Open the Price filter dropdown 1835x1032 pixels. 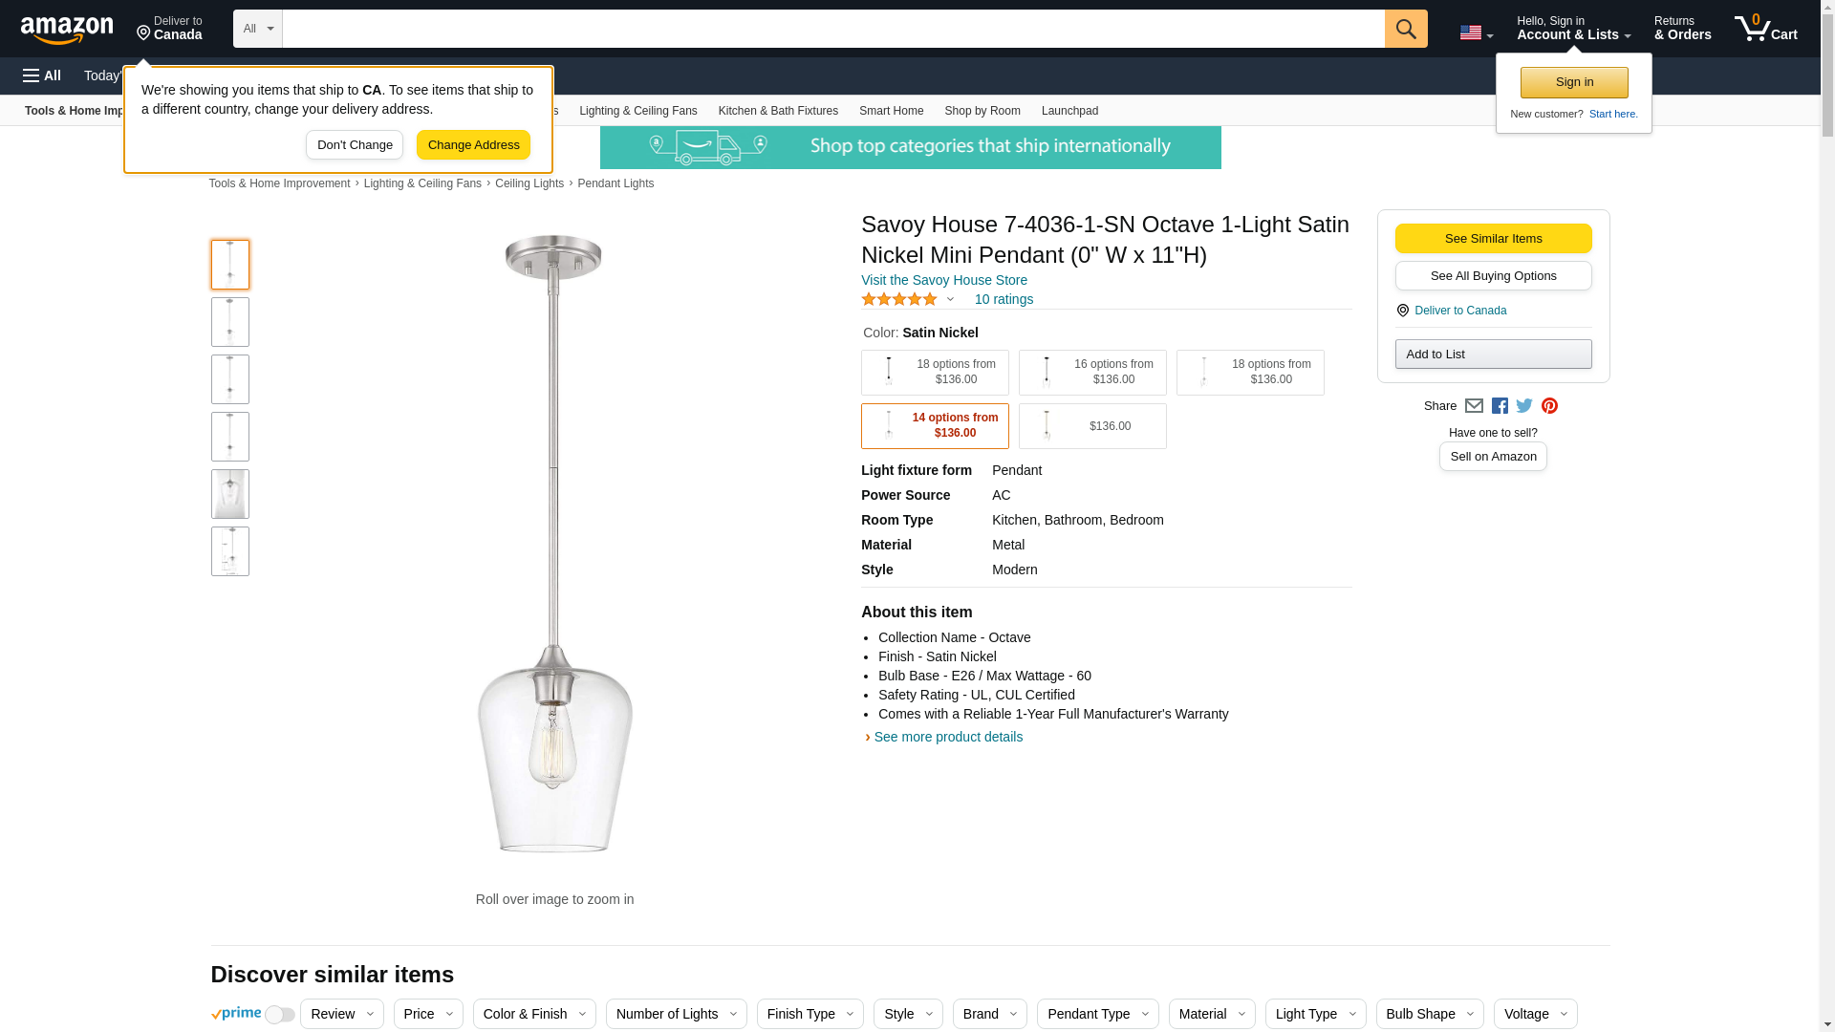(x=428, y=1014)
